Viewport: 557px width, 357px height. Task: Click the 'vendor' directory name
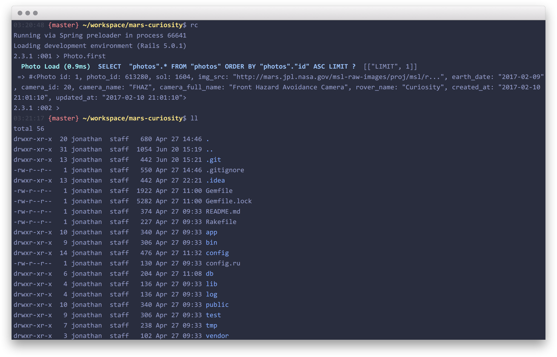[217, 336]
